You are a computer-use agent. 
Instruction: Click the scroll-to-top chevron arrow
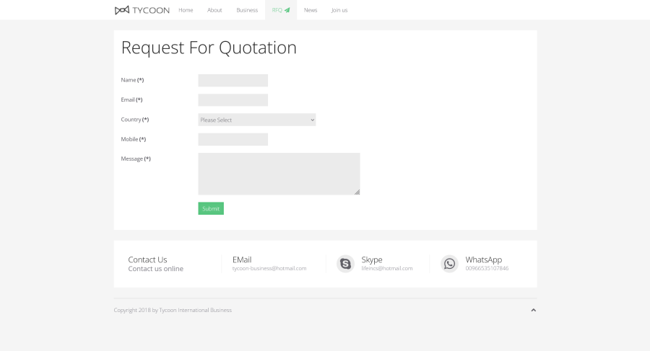534,310
